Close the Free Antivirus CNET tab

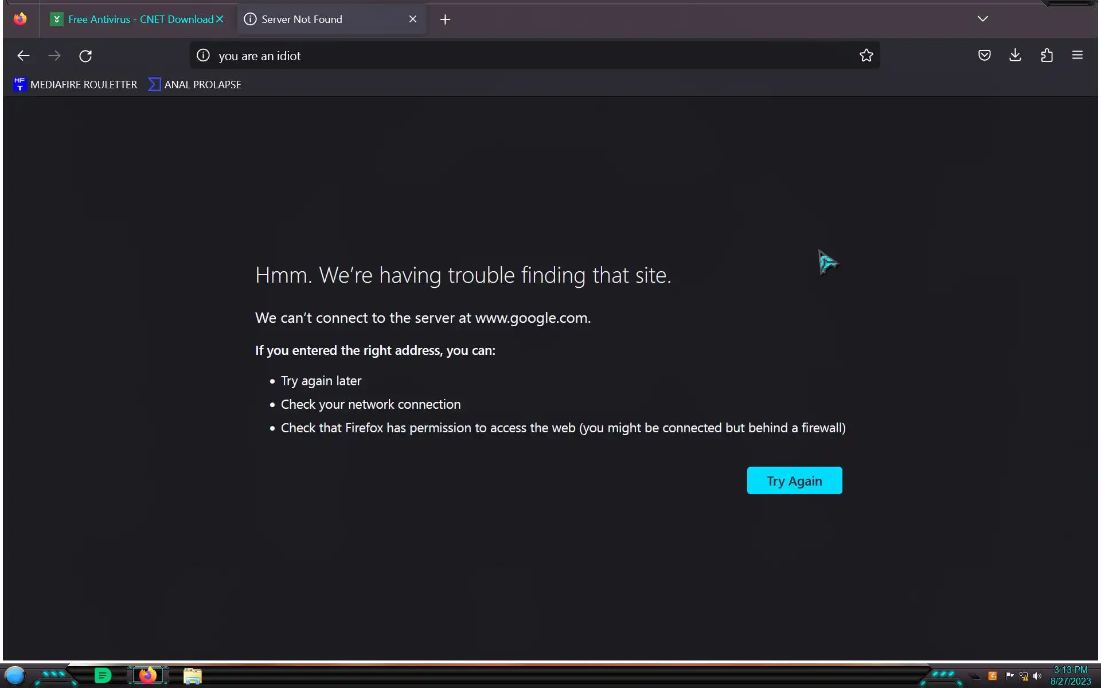click(x=220, y=19)
